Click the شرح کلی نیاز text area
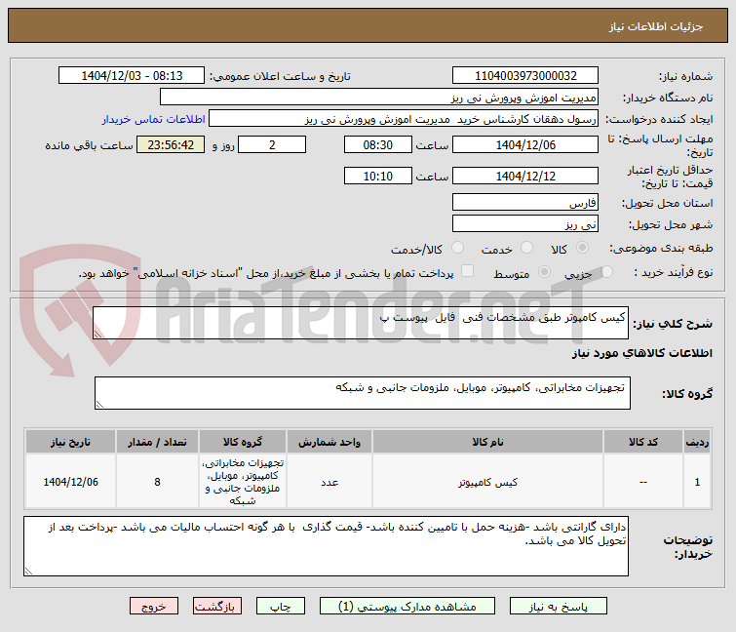Image resolution: width=736 pixels, height=632 pixels. [361, 323]
